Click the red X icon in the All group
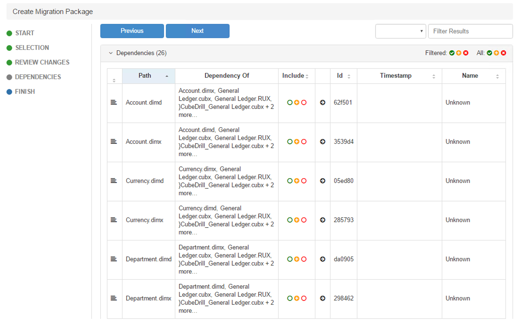This screenshot has height=324, width=516. coord(503,53)
